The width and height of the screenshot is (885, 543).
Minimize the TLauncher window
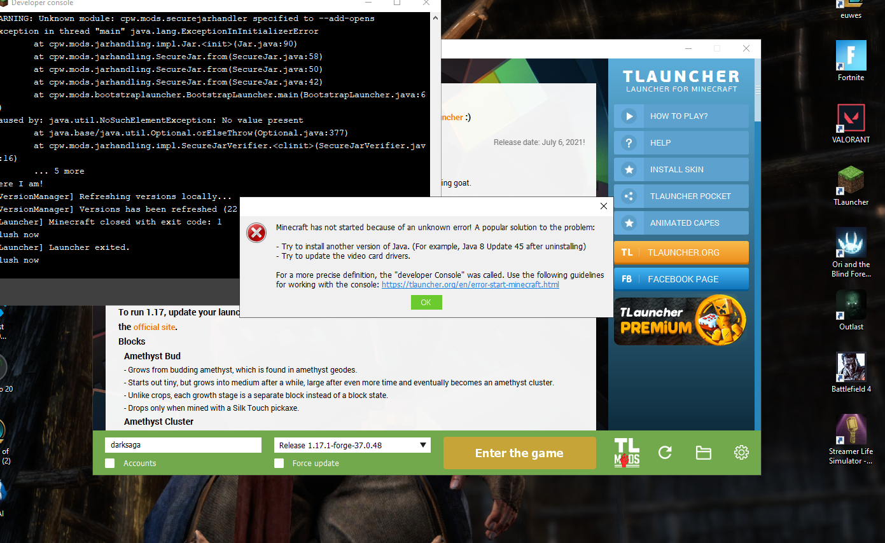point(688,49)
